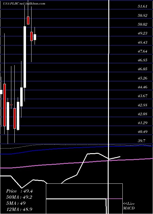This screenshot has width=153, height=214.
Task: Click the 44.46 price axis label
Action: (x=143, y=87)
